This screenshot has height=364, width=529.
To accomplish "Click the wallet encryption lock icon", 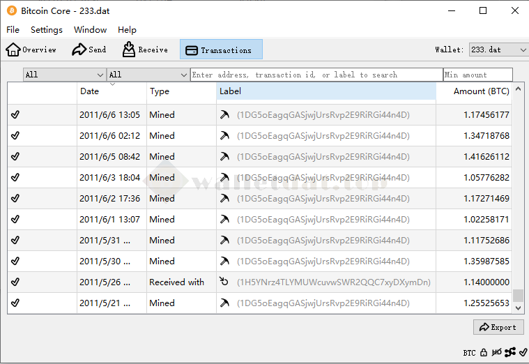I will point(484,353).
